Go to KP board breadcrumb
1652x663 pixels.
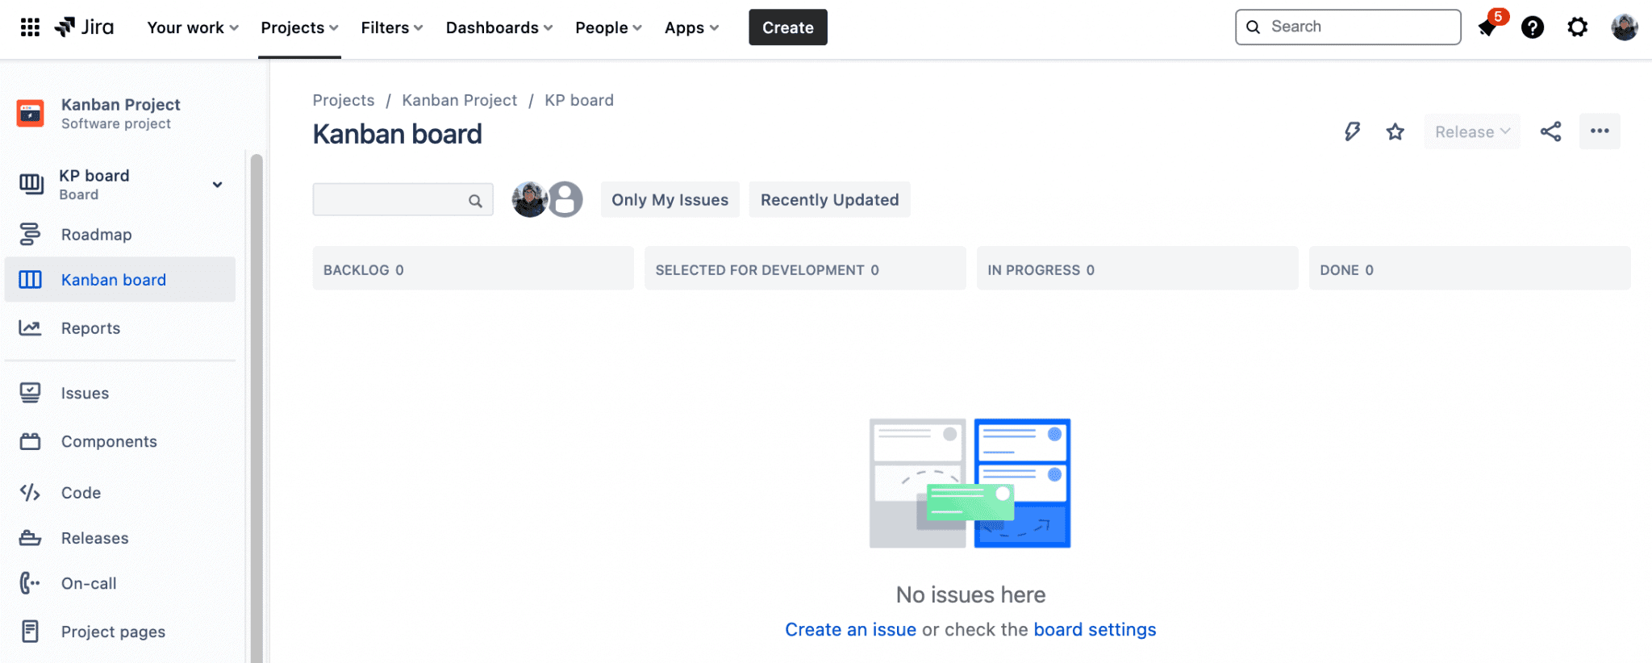tap(579, 100)
